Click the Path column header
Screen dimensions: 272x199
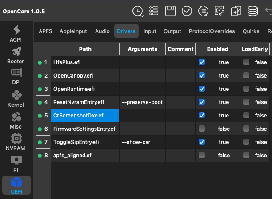pos(85,49)
